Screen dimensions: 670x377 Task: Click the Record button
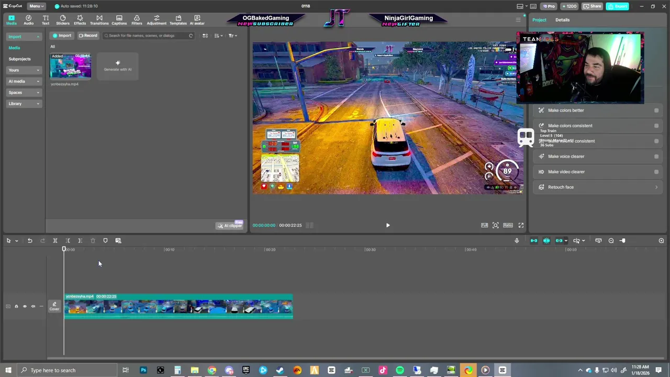(x=88, y=36)
